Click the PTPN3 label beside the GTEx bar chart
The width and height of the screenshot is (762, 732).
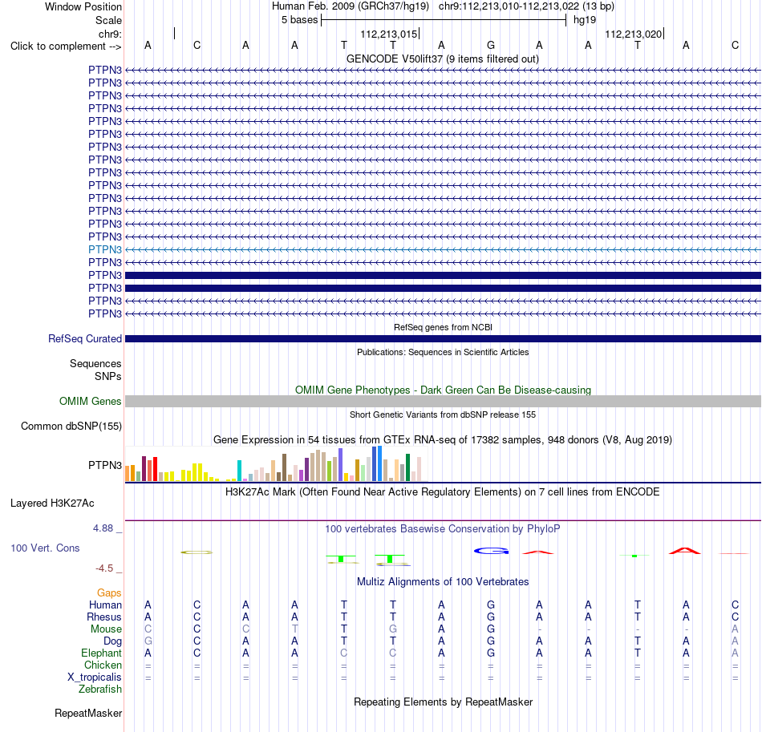105,465
